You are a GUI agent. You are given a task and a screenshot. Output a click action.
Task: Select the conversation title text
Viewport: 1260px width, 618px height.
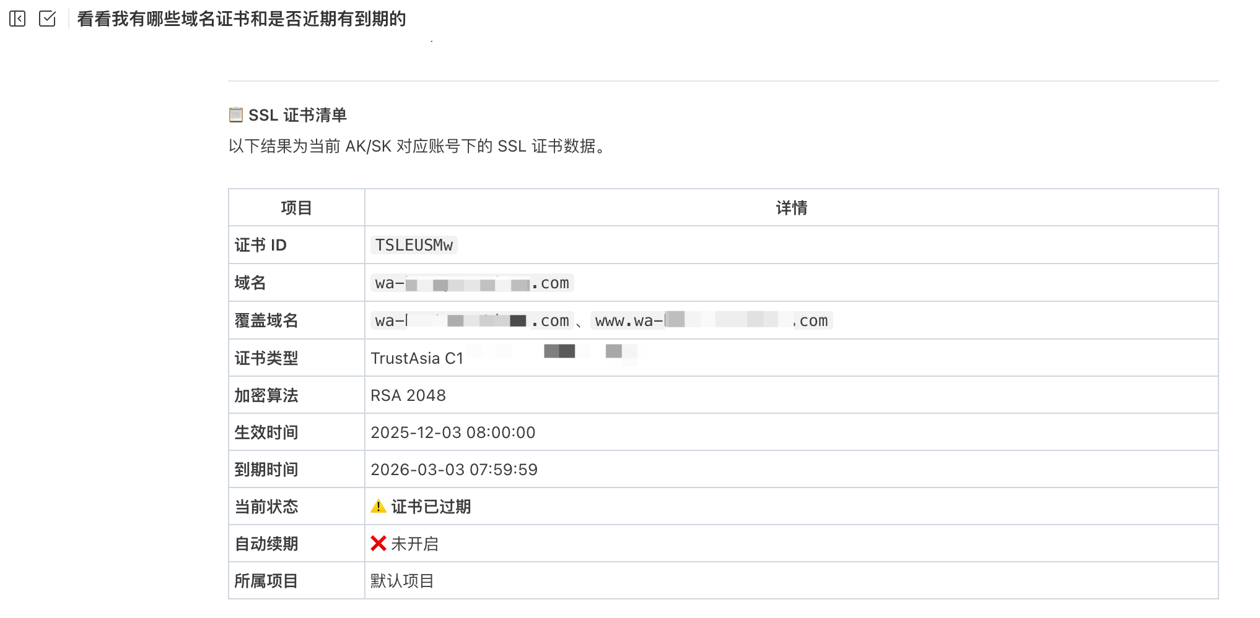coord(242,19)
